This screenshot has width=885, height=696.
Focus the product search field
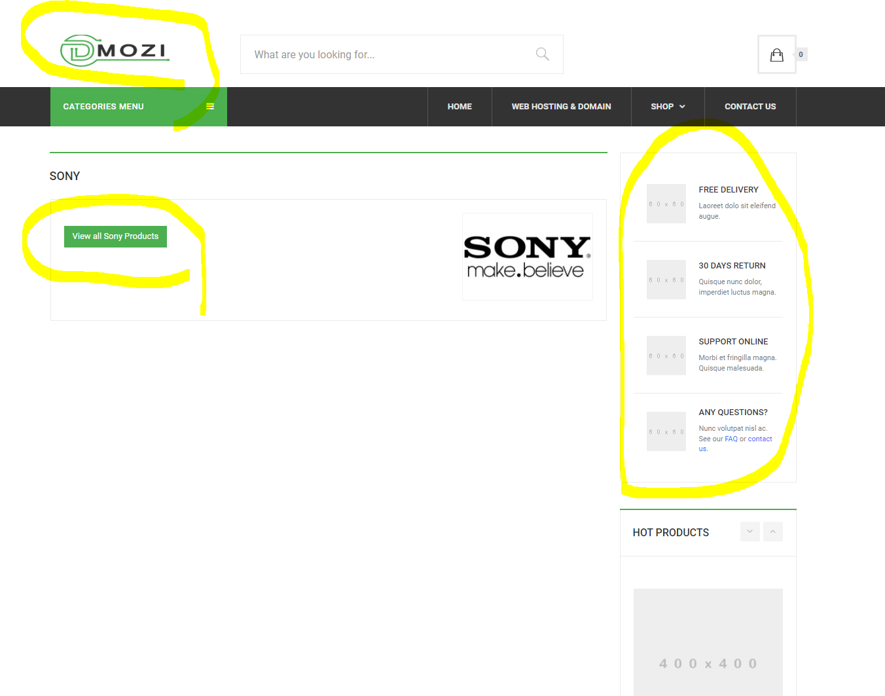[402, 54]
